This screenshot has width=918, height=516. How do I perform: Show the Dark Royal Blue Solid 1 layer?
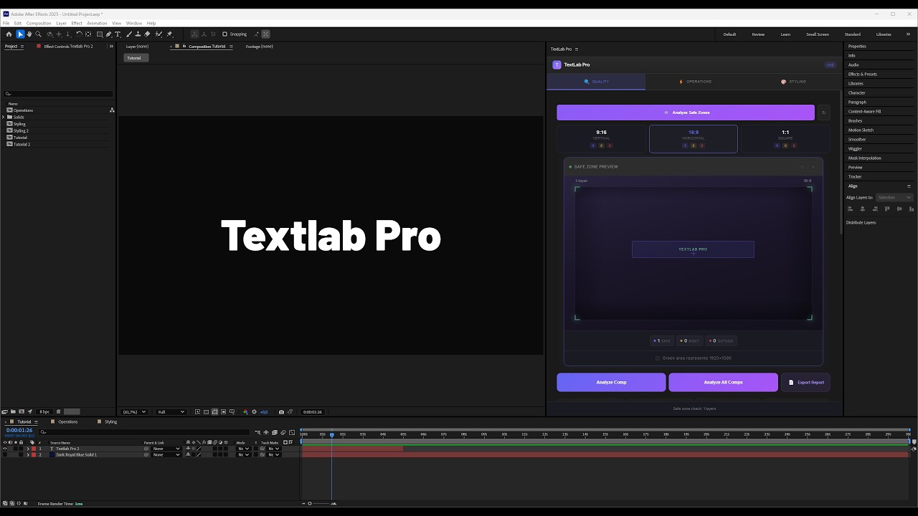(5, 454)
